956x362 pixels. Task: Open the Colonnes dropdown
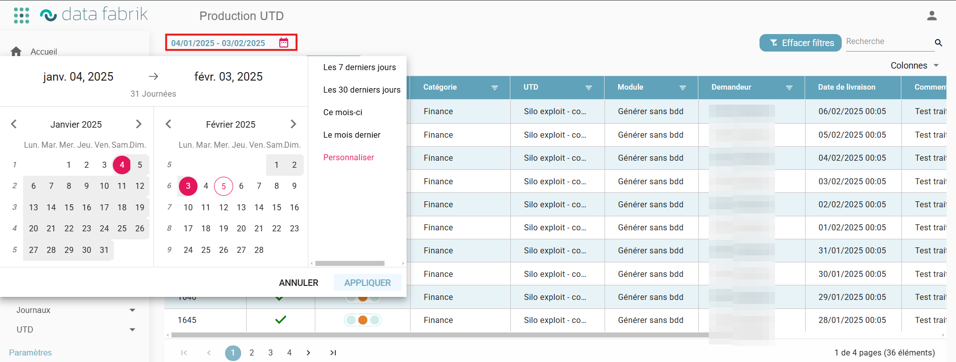[914, 66]
